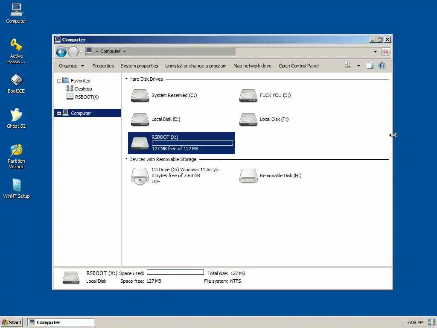Select Desktop under Favorites
This screenshot has height=328, width=437.
coord(83,89)
